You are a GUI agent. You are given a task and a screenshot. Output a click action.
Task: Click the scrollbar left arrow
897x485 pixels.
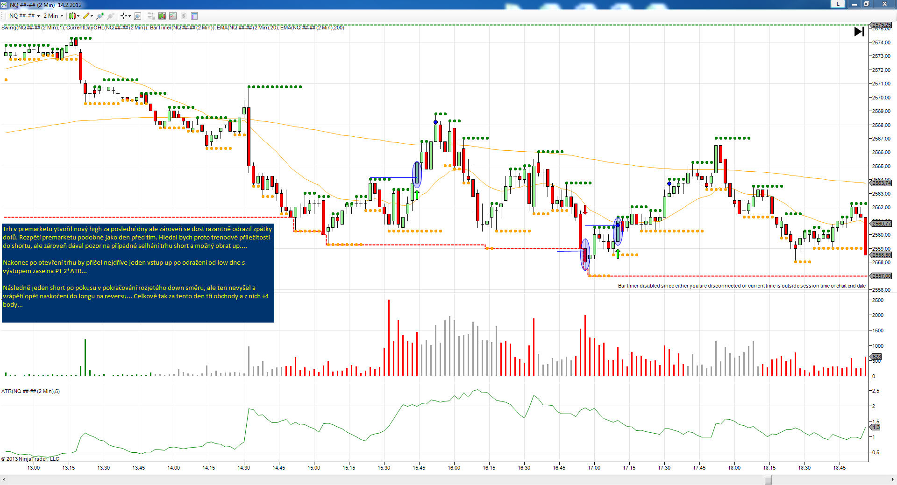[x=4, y=480]
